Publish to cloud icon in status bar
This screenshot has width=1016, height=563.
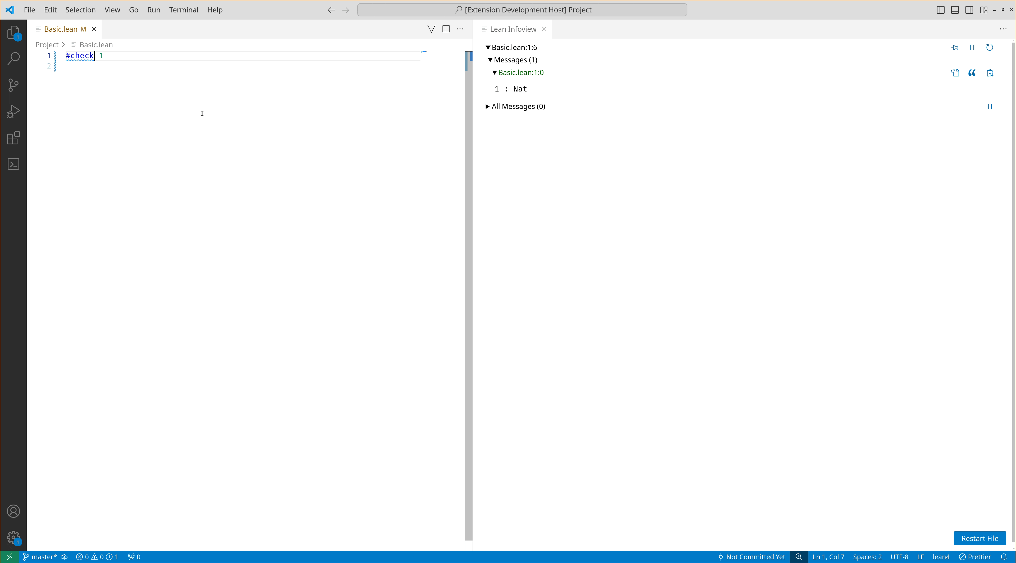[64, 557]
